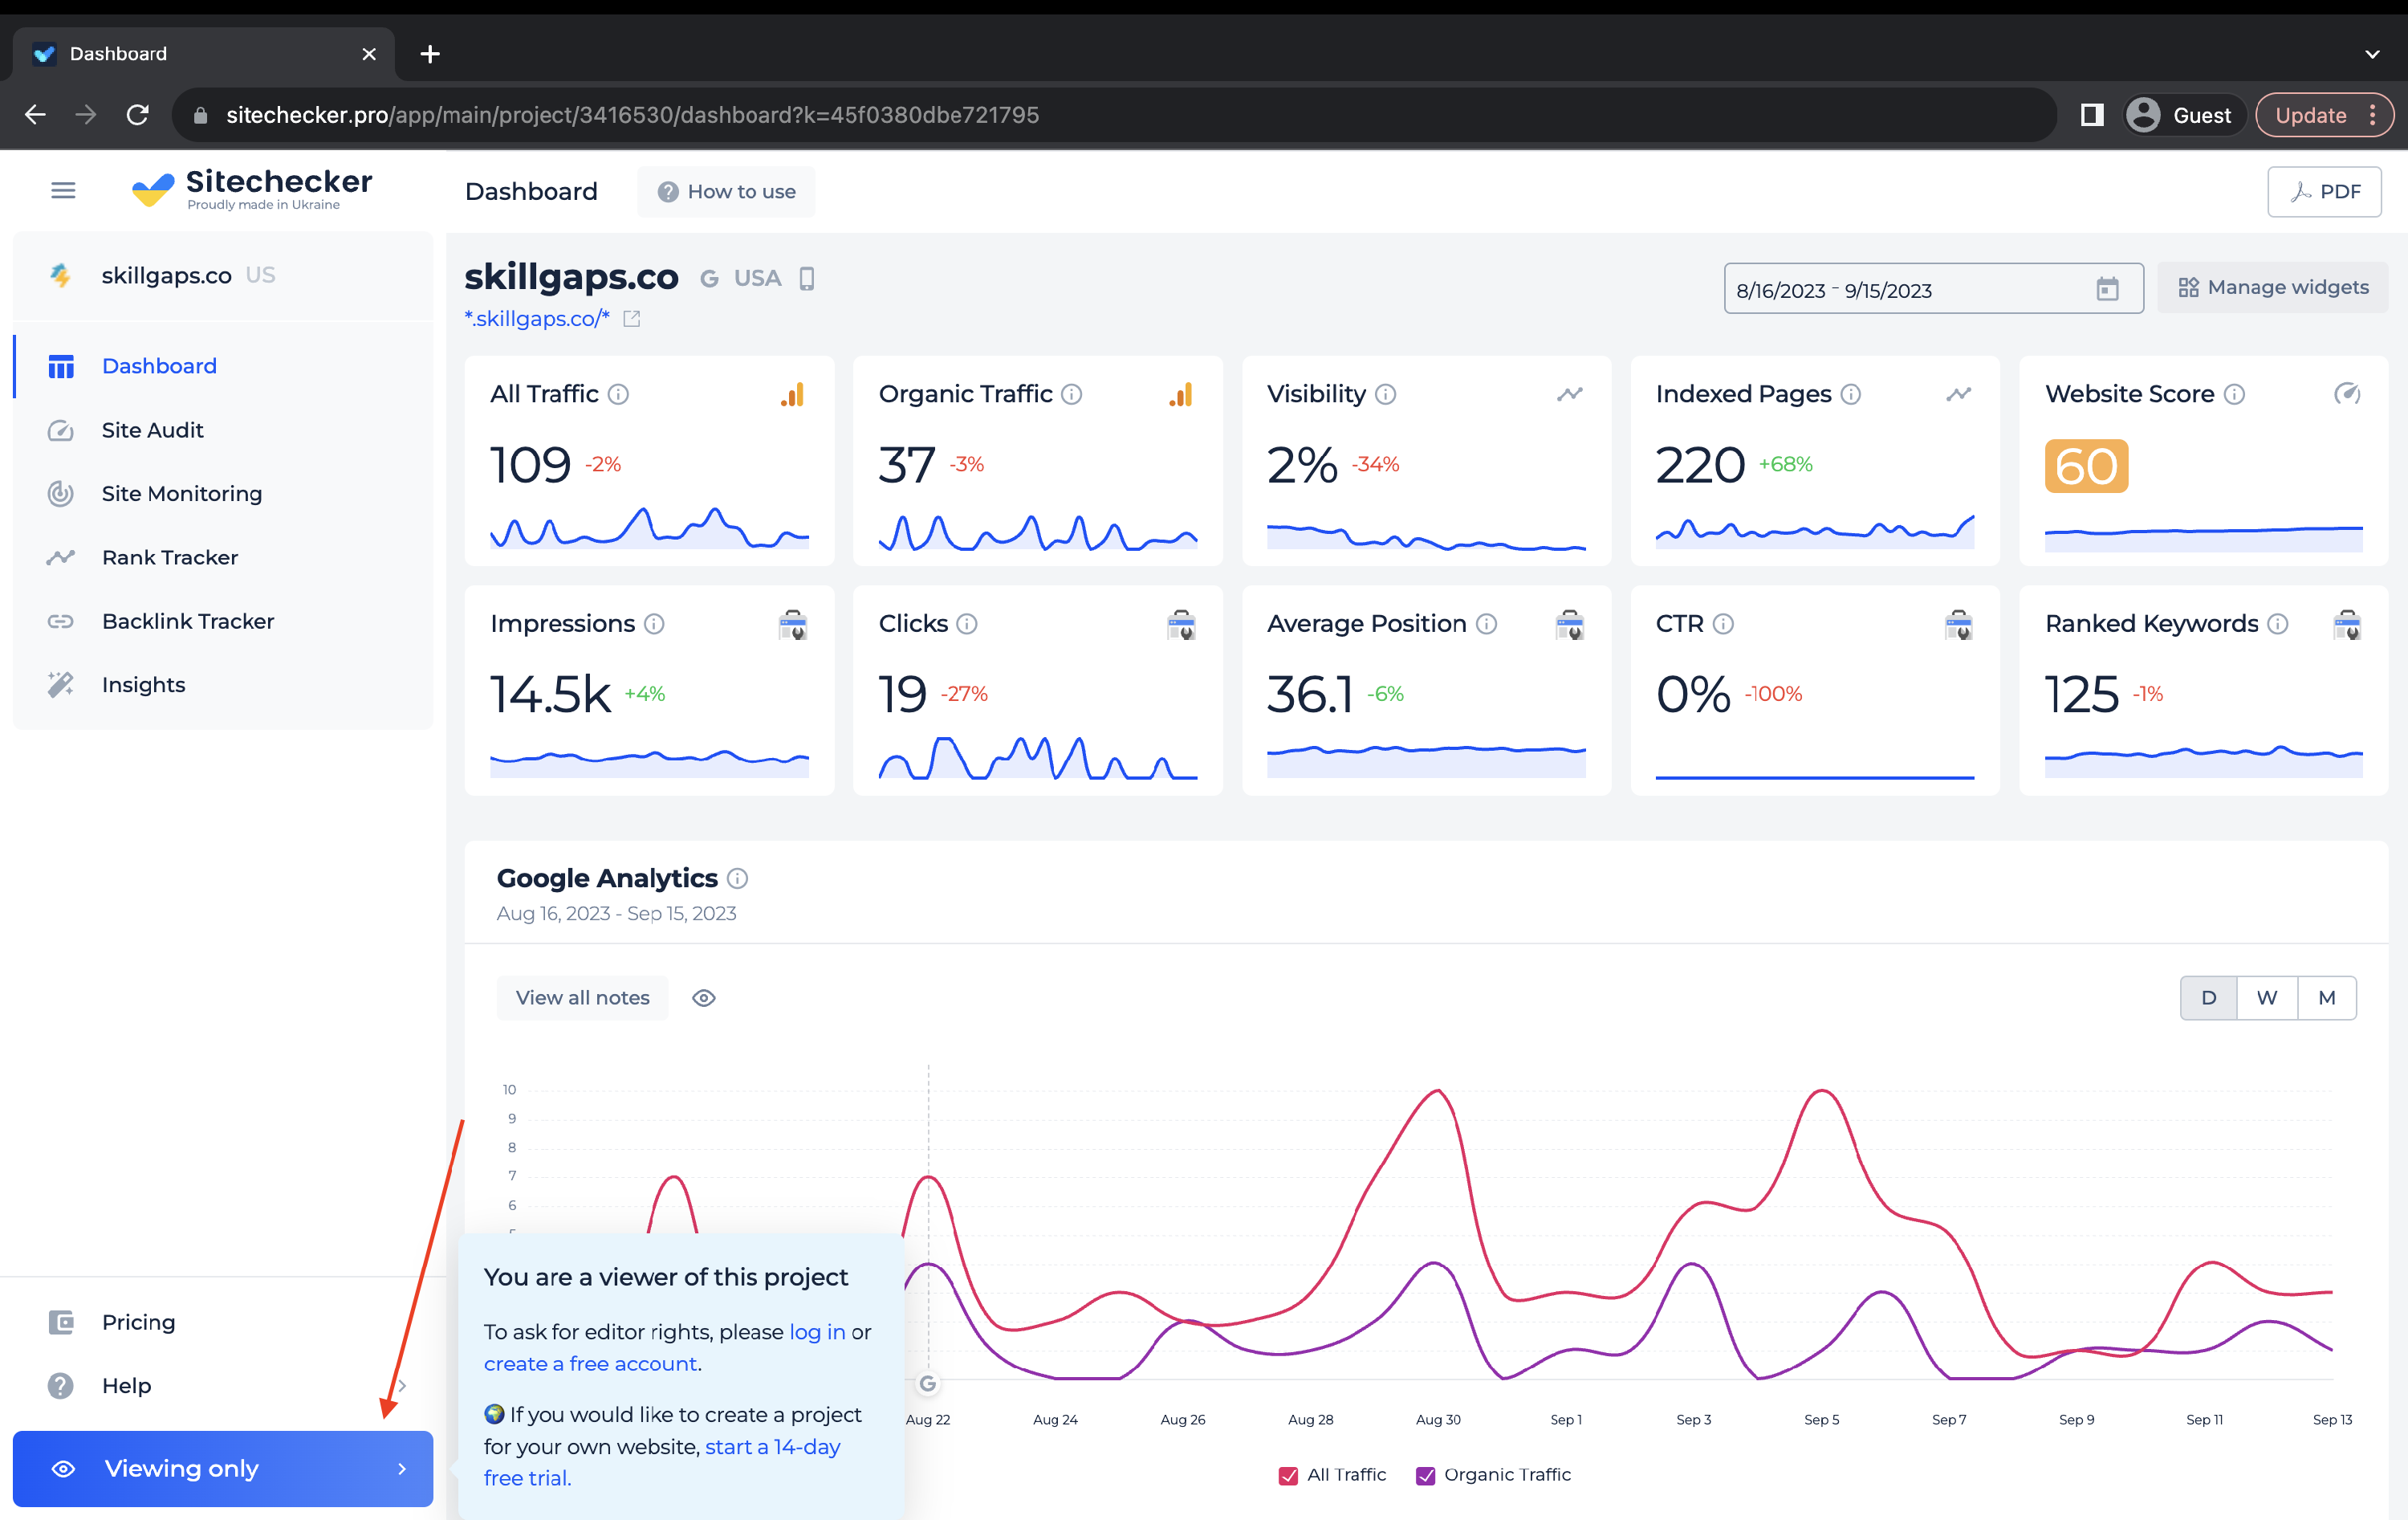
Task: Reload the browser page
Action: [x=138, y=115]
